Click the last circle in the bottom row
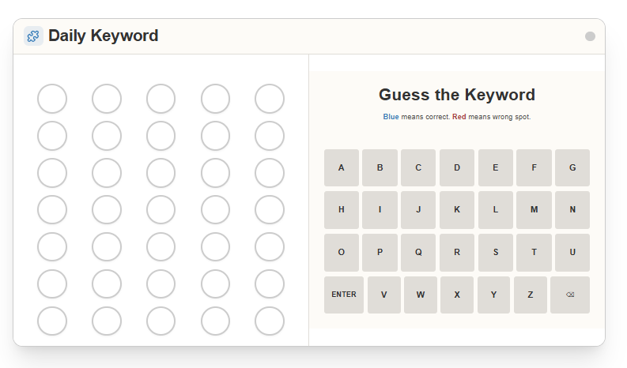The width and height of the screenshot is (627, 368). 270,321
